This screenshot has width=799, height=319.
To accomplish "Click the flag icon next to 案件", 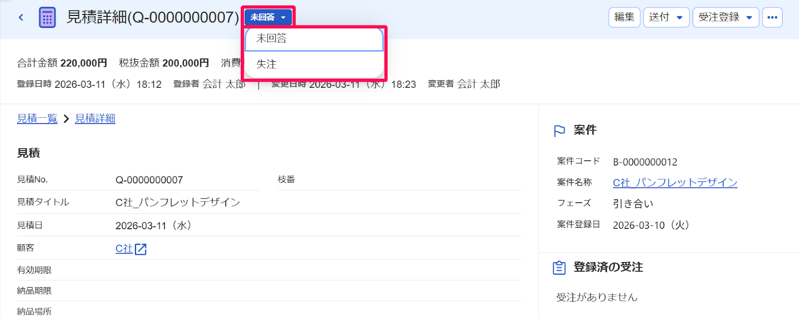I will [x=559, y=131].
